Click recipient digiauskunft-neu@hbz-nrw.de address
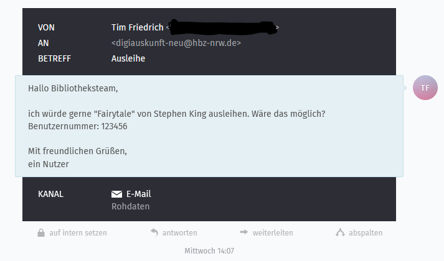 (176, 43)
